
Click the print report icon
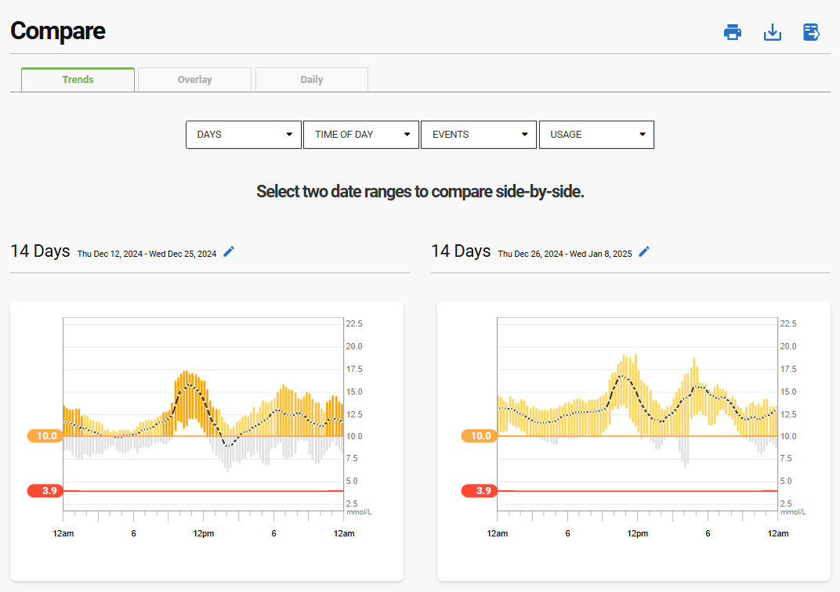(x=732, y=32)
